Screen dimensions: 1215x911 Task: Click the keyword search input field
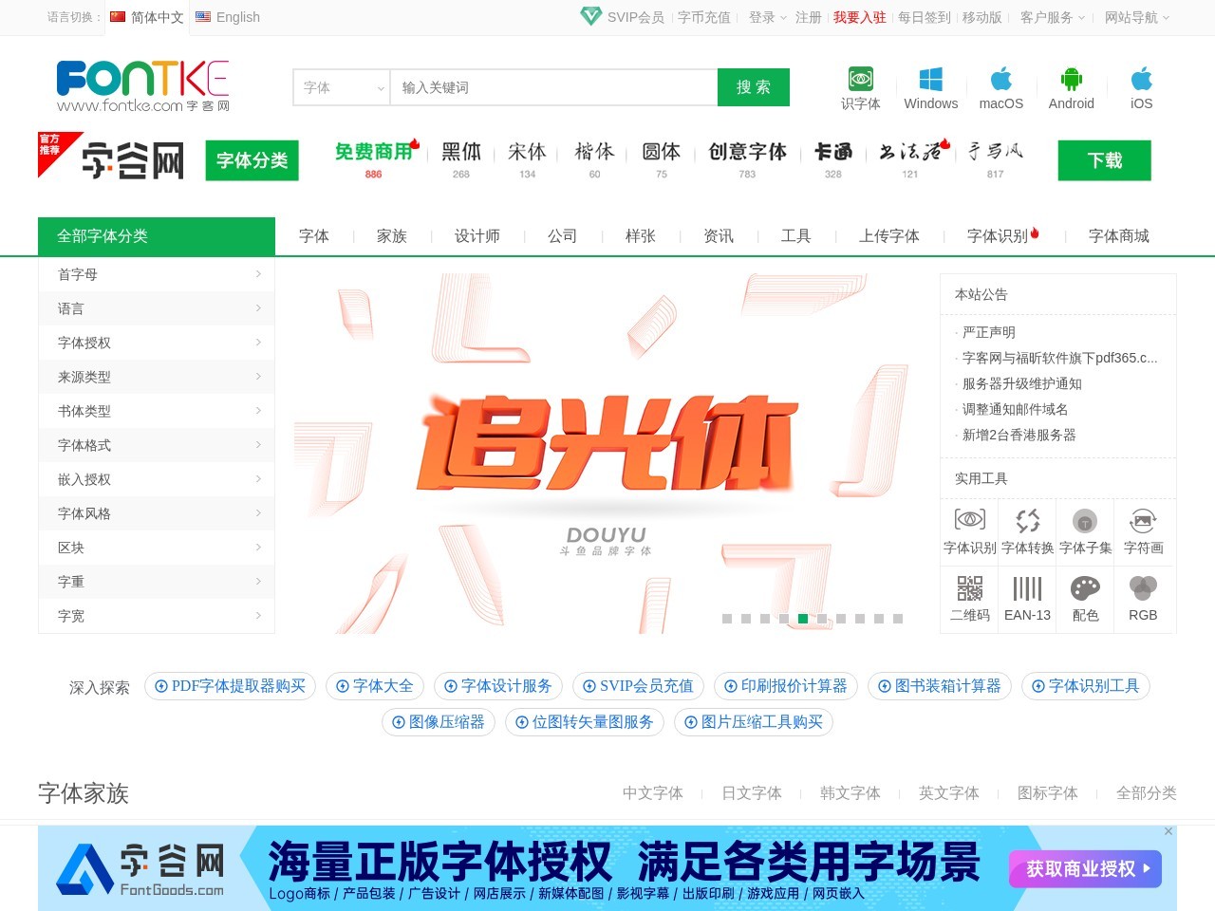(x=553, y=87)
